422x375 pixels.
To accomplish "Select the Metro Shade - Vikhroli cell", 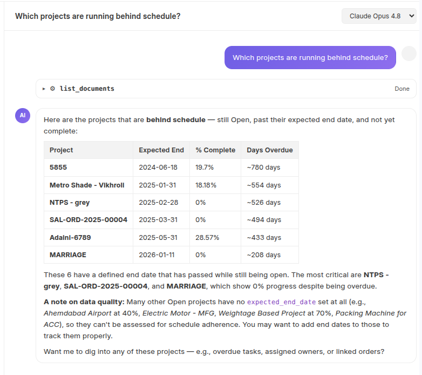I will click(89, 185).
